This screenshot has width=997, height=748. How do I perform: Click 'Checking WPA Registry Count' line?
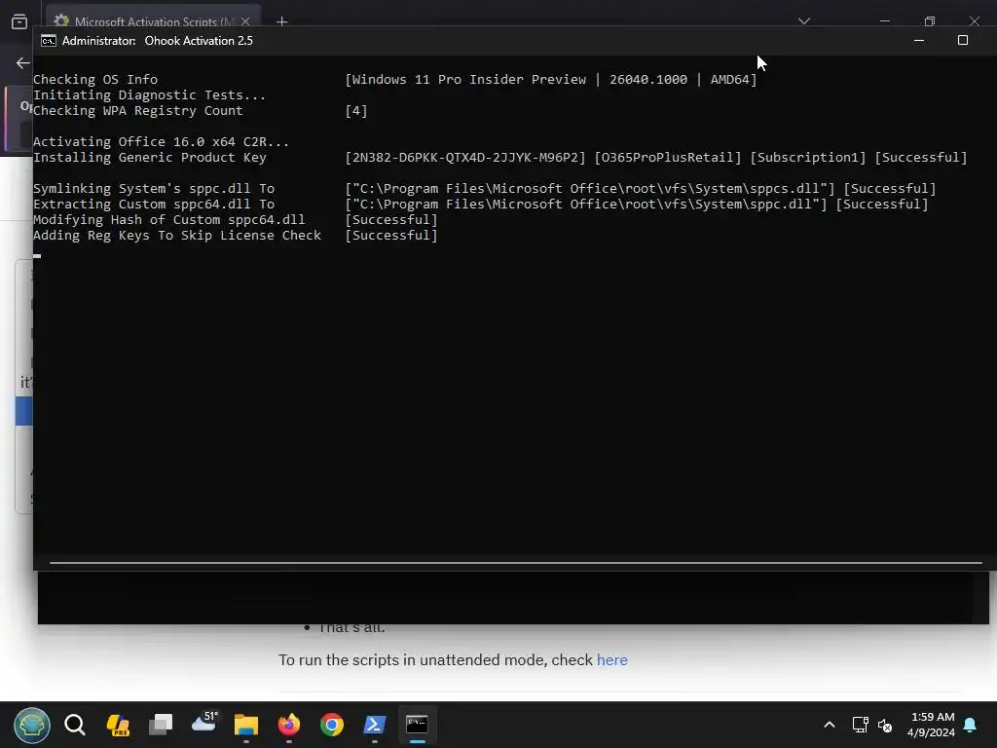pyautogui.click(x=138, y=111)
